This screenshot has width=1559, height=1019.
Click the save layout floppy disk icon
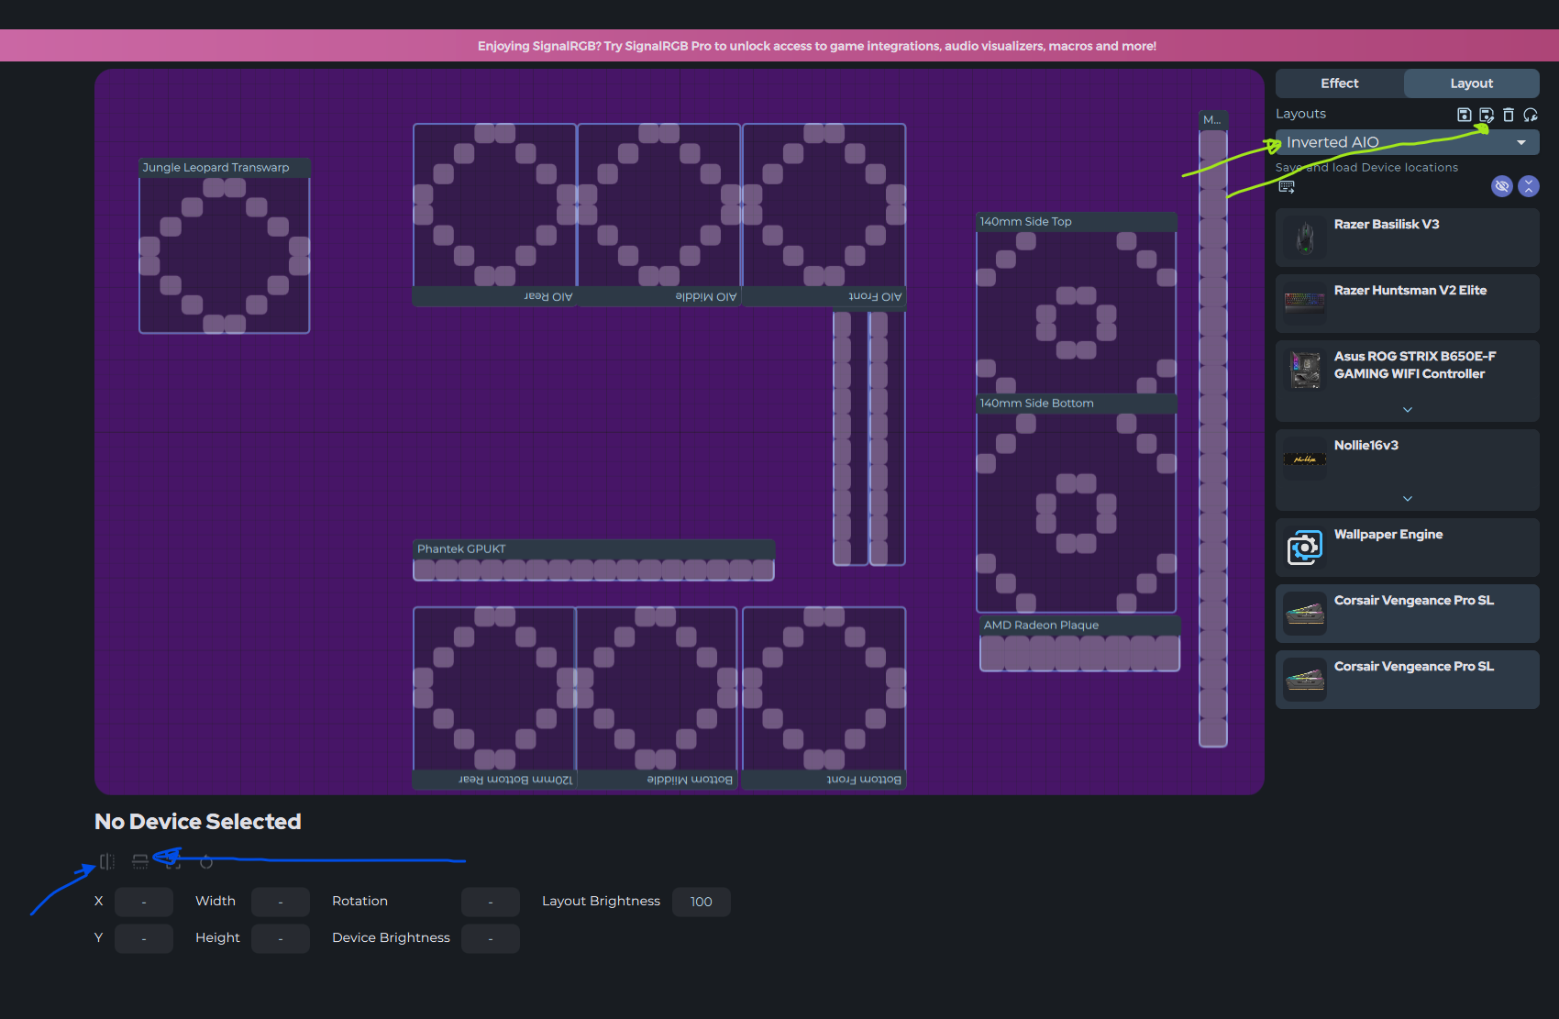tap(1465, 115)
